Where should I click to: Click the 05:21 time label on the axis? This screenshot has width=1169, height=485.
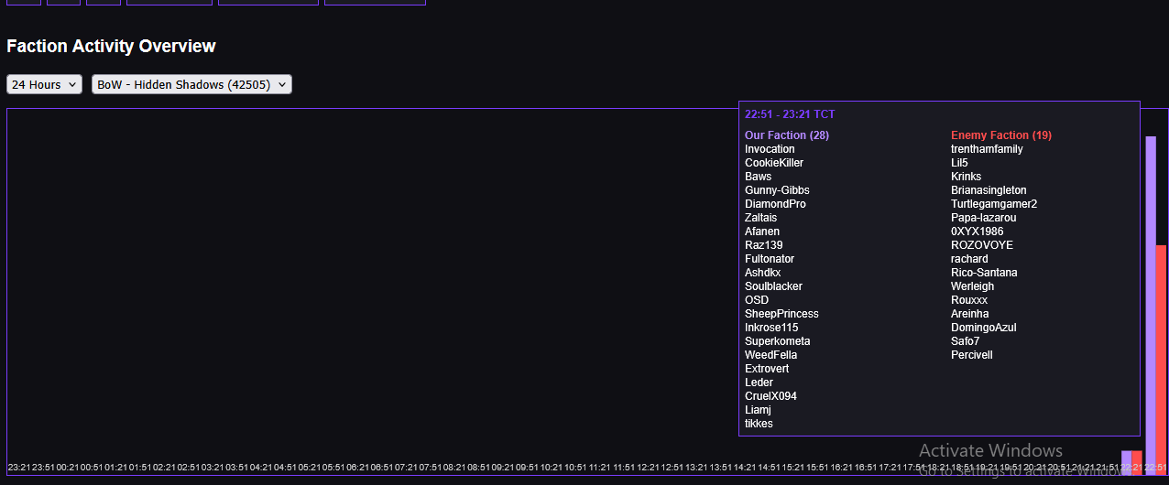coord(309,467)
